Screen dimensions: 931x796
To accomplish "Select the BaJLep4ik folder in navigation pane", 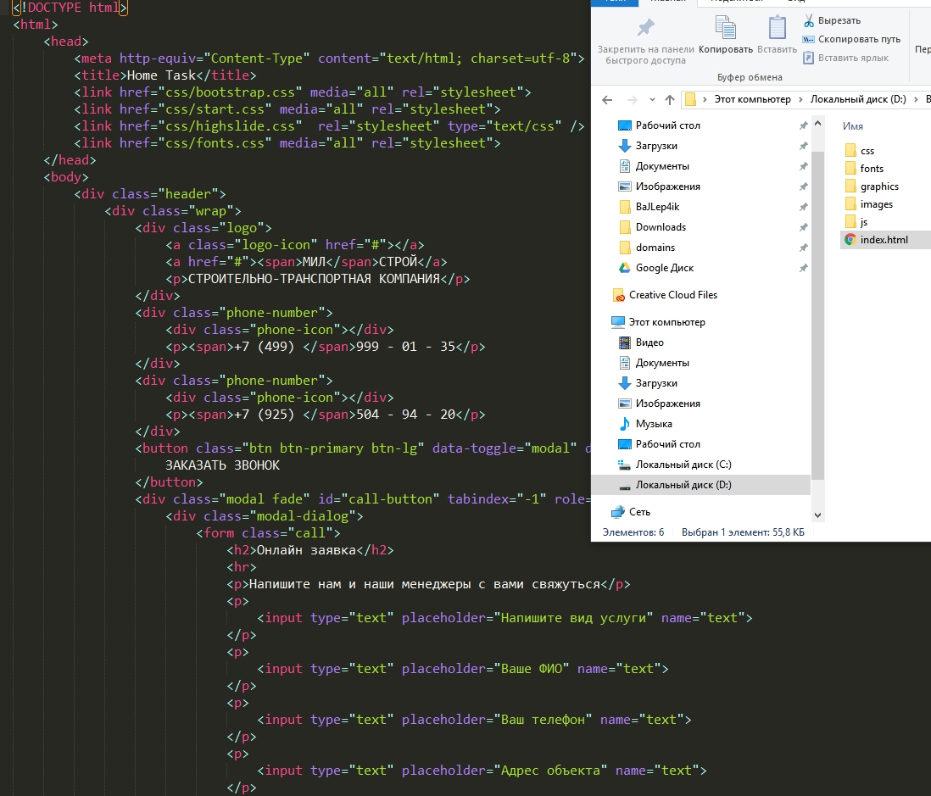I will click(x=657, y=207).
